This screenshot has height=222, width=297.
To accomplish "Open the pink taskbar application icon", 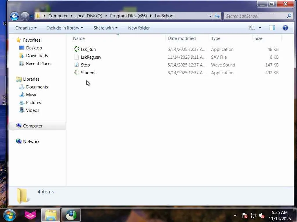I will point(30,215).
